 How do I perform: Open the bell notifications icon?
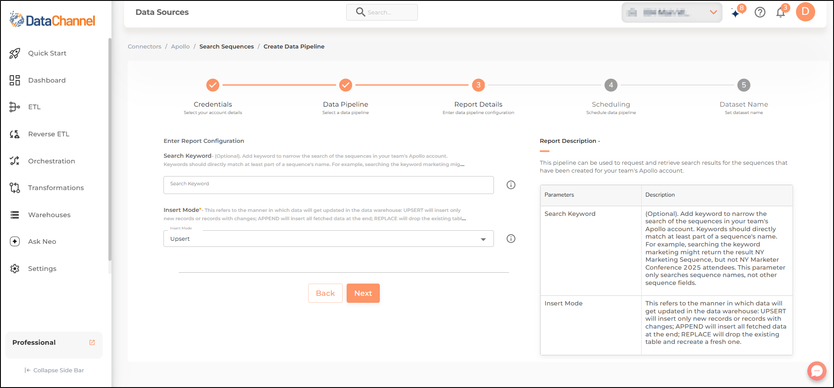click(x=781, y=13)
